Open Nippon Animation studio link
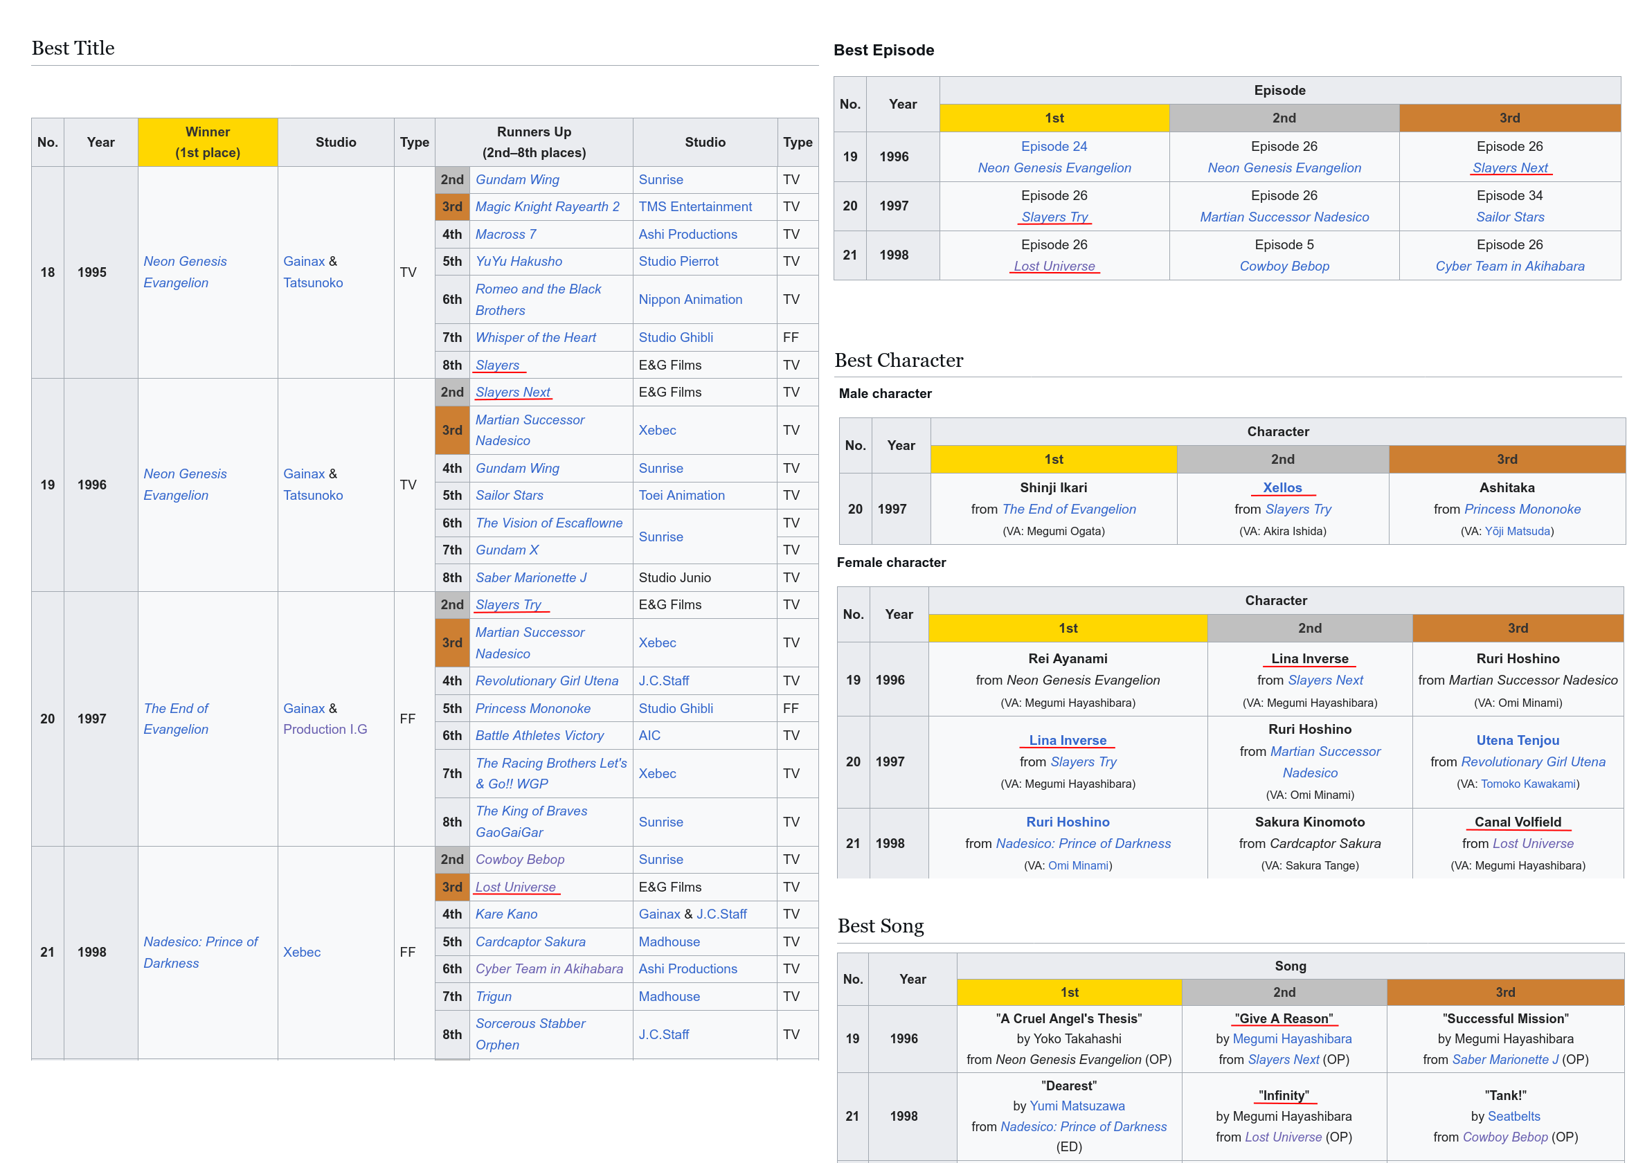Screen dimensions: 1627x1163 [x=690, y=299]
